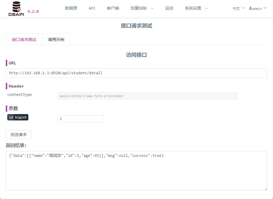Open the 监控 page
This screenshot has height=199, width=273.
pos(169,8)
